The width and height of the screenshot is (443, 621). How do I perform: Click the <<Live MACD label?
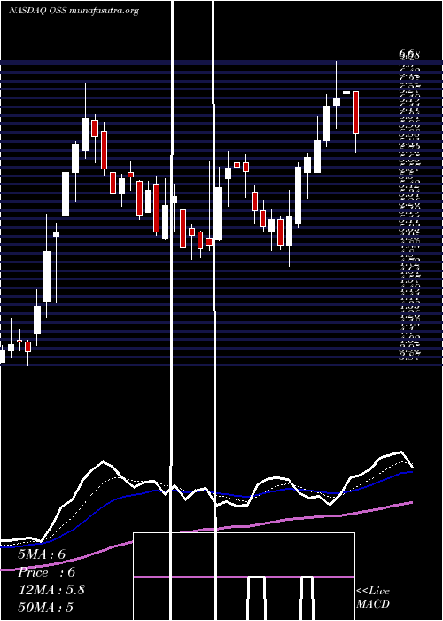[x=373, y=598]
